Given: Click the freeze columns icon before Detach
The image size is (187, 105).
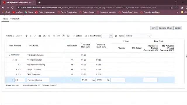Looking at the screenshot, I should 68,36.
